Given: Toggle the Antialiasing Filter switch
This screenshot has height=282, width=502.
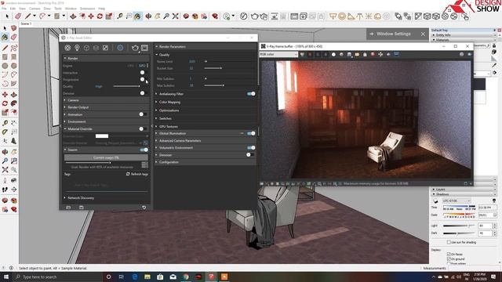Looking at the screenshot, I should 251,94.
